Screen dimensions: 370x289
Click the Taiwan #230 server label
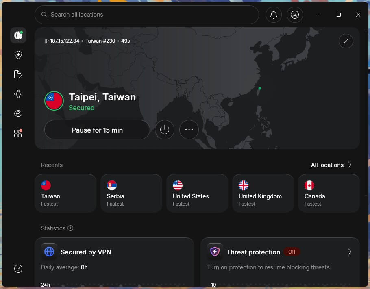click(x=100, y=41)
